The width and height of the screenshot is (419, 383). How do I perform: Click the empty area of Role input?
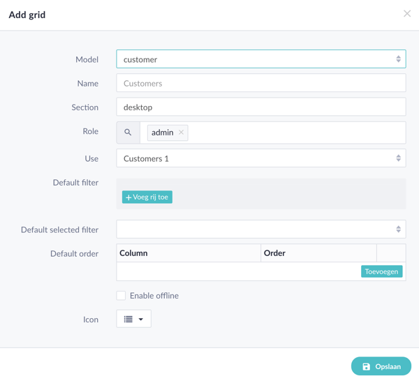pos(293,133)
